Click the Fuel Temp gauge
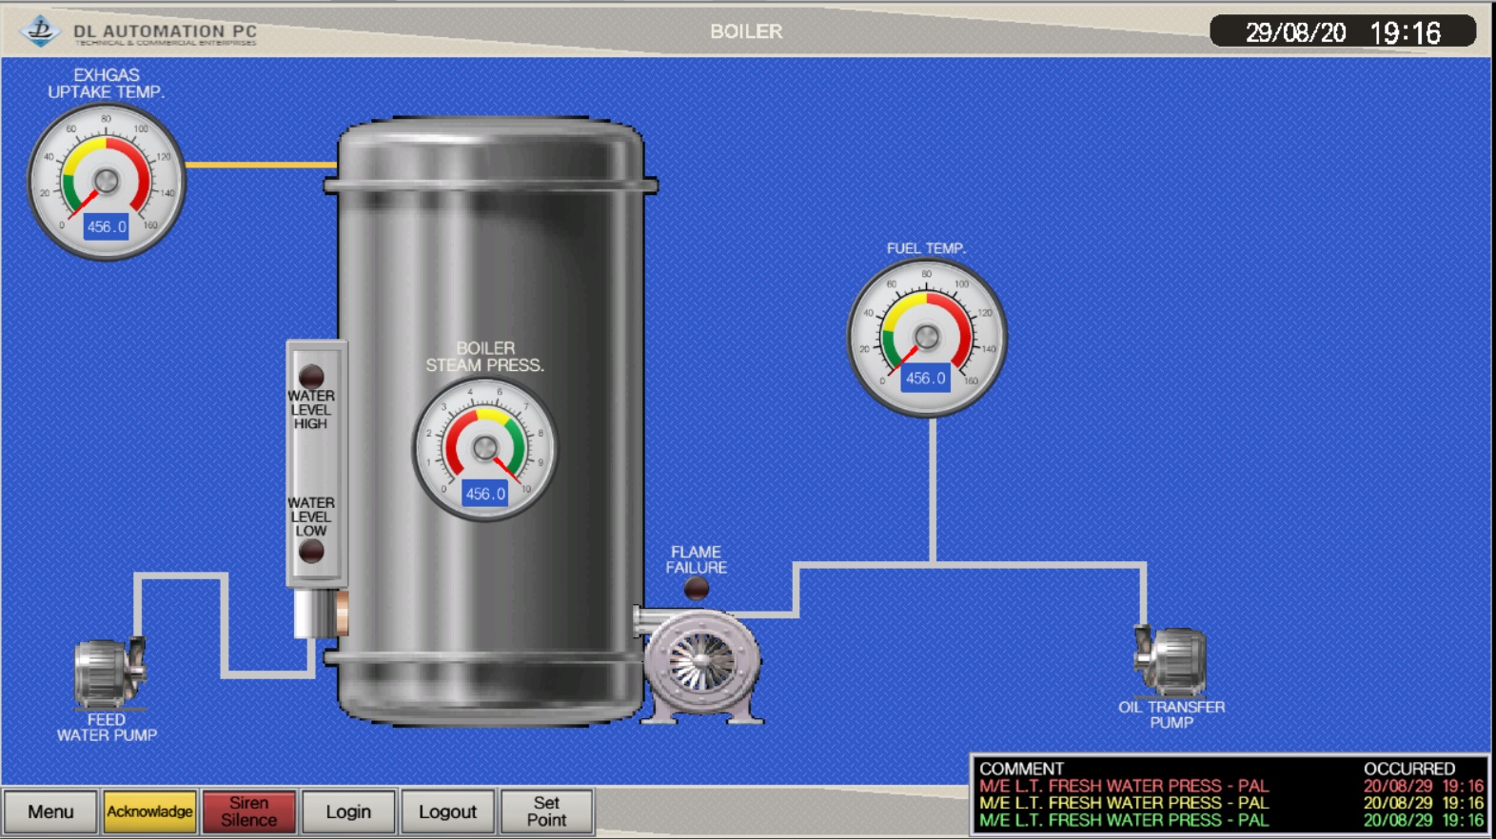The height and width of the screenshot is (839, 1496). (926, 338)
